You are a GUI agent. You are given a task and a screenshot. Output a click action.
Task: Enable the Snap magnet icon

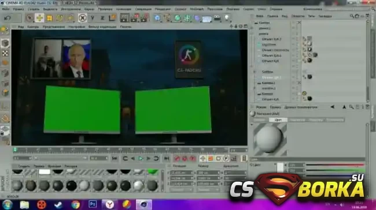click(x=5, y=118)
